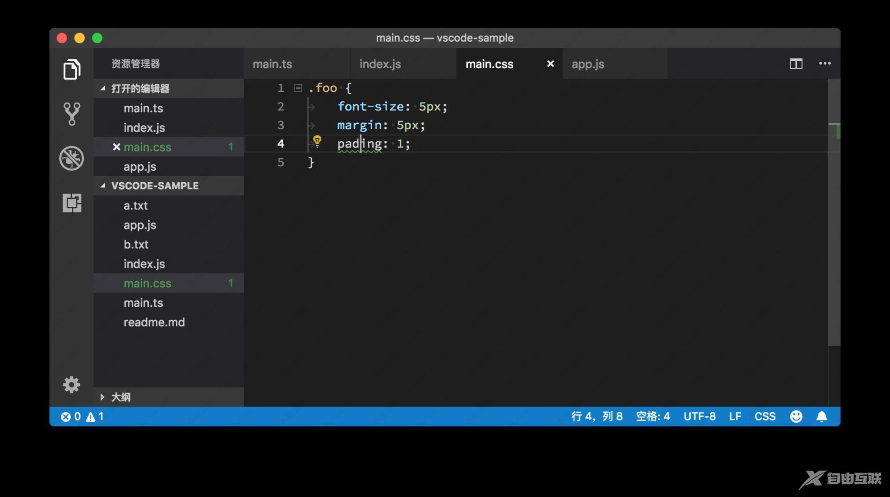890x497 pixels.
Task: Collapse the VSCODE-SAMPLE folder section
Action: click(169, 185)
